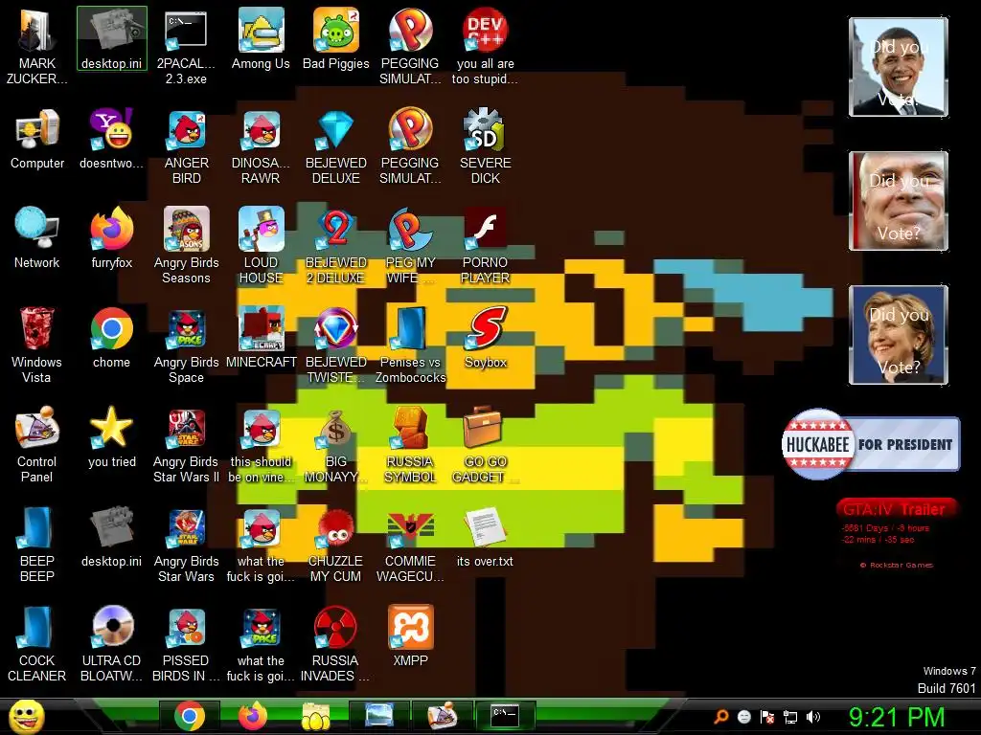The width and height of the screenshot is (981, 735).
Task: Click the volume speaker tray icon
Action: click(813, 717)
